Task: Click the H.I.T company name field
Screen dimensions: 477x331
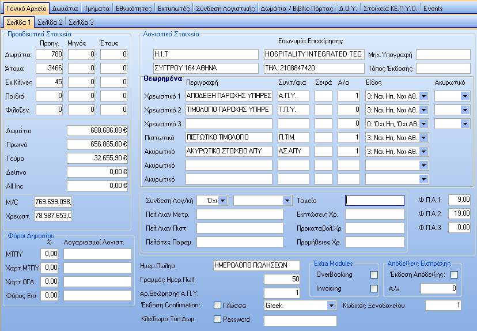Action: [206, 55]
